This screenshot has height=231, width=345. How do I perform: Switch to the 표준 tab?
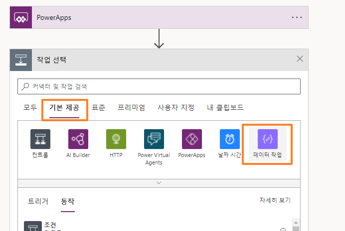98,108
